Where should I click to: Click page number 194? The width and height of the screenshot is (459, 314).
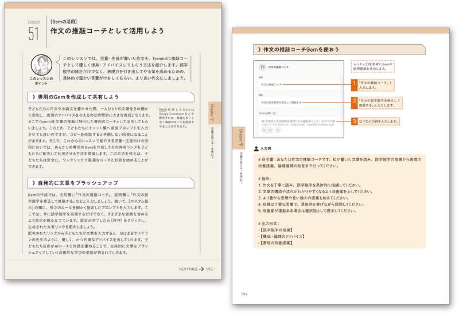pos(244,294)
